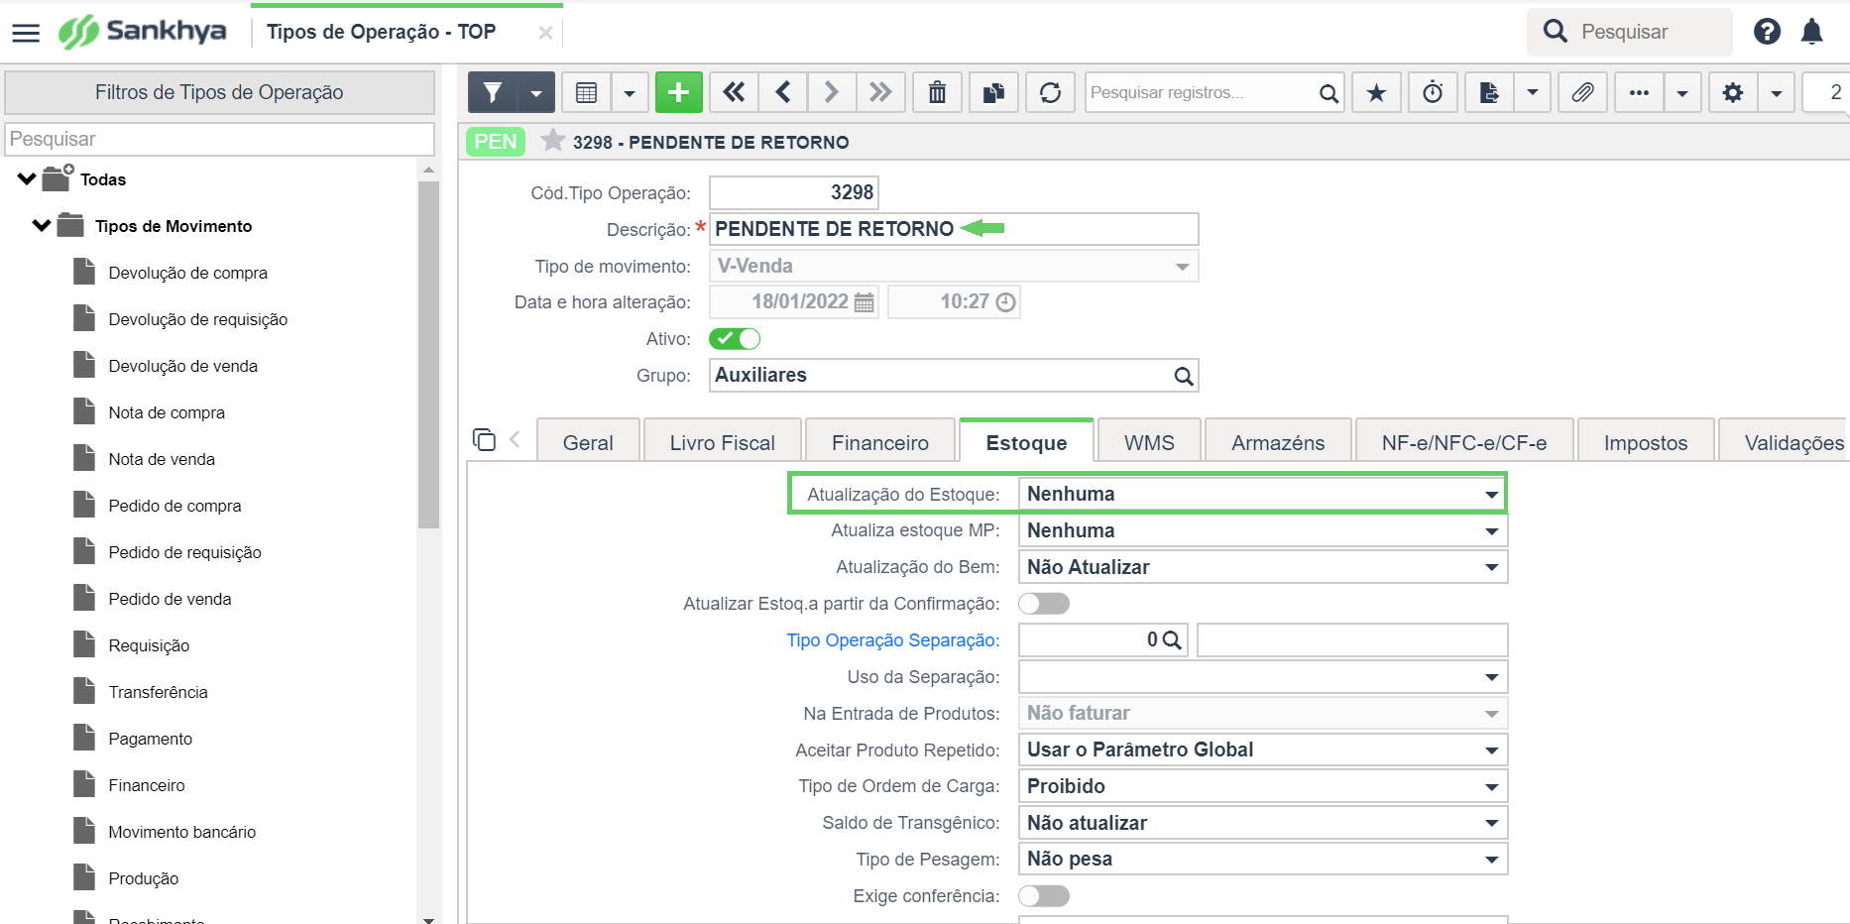Click the paperclip attachment icon
Image resolution: width=1850 pixels, height=924 pixels.
(1582, 92)
